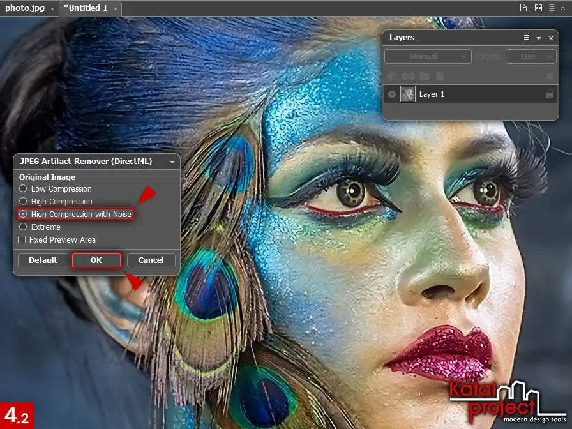Viewport: 572px width, 429px height.
Task: Choose the Extreme compression option
Action: click(23, 227)
